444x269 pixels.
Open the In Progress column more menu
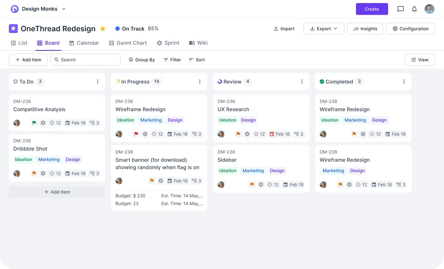point(200,81)
